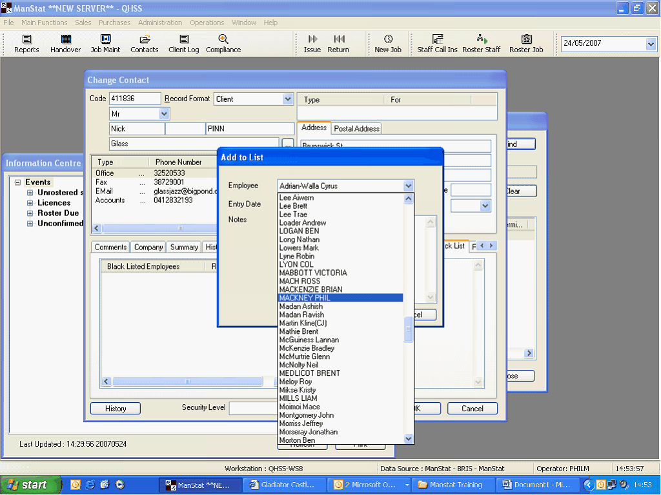Open the Roster Job icon

click(526, 44)
